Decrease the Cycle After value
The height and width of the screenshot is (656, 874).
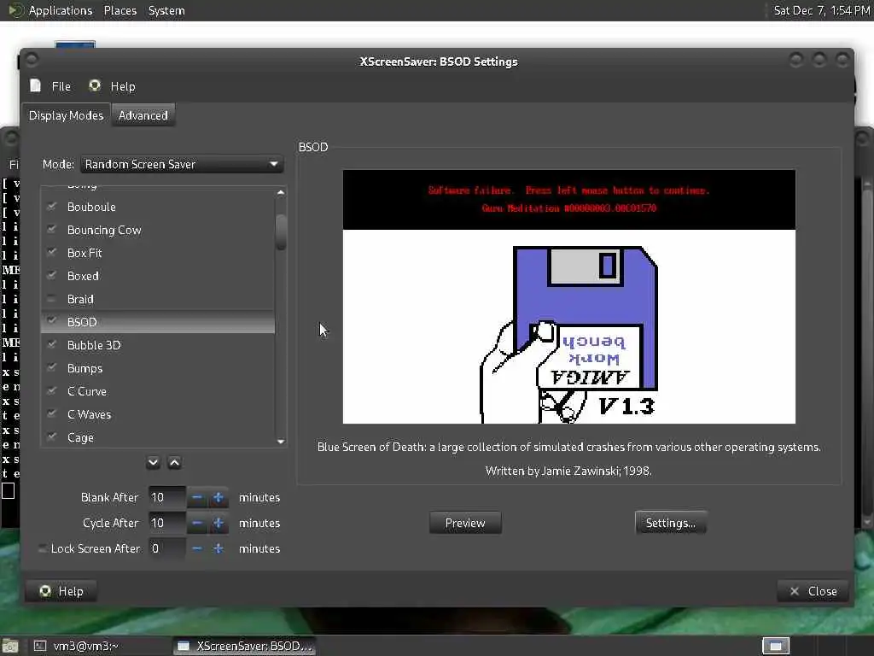(197, 523)
